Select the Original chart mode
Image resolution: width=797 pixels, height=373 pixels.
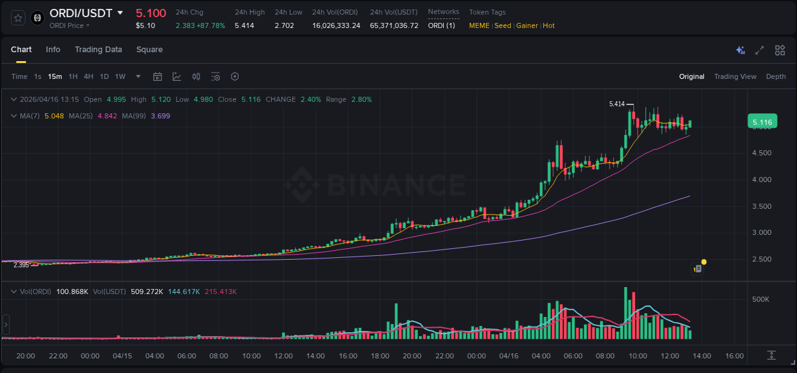pyautogui.click(x=691, y=76)
